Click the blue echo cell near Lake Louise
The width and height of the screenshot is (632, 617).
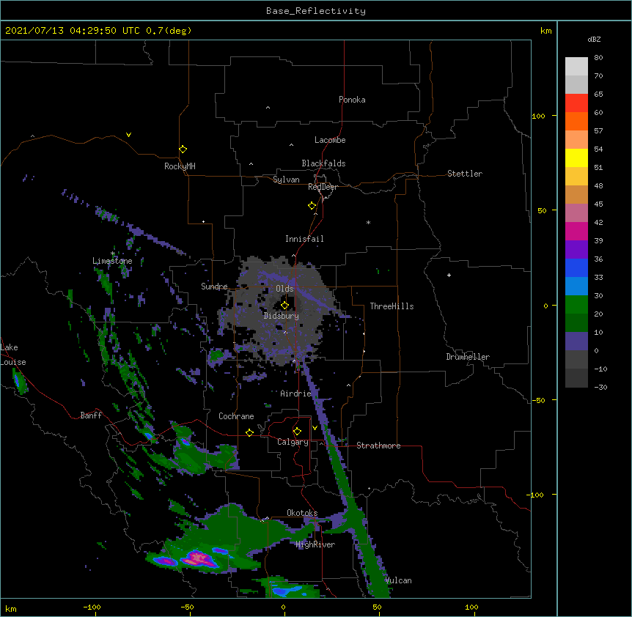(x=17, y=380)
